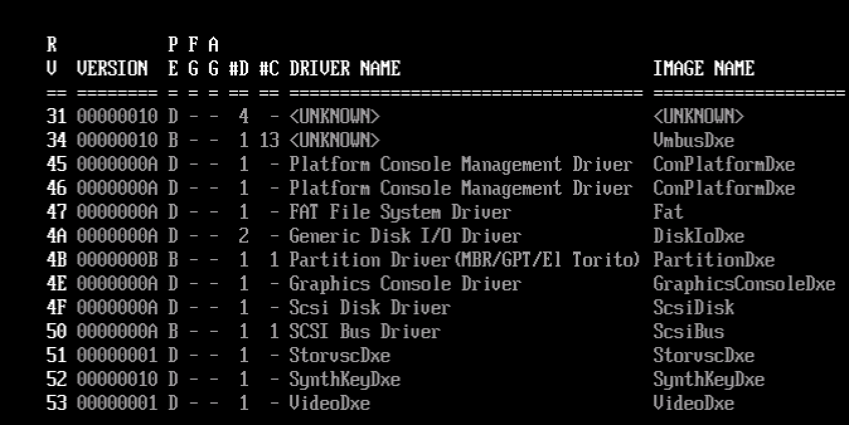Select FAT File System Driver name
This screenshot has width=849, height=425.
pyautogui.click(x=400, y=212)
